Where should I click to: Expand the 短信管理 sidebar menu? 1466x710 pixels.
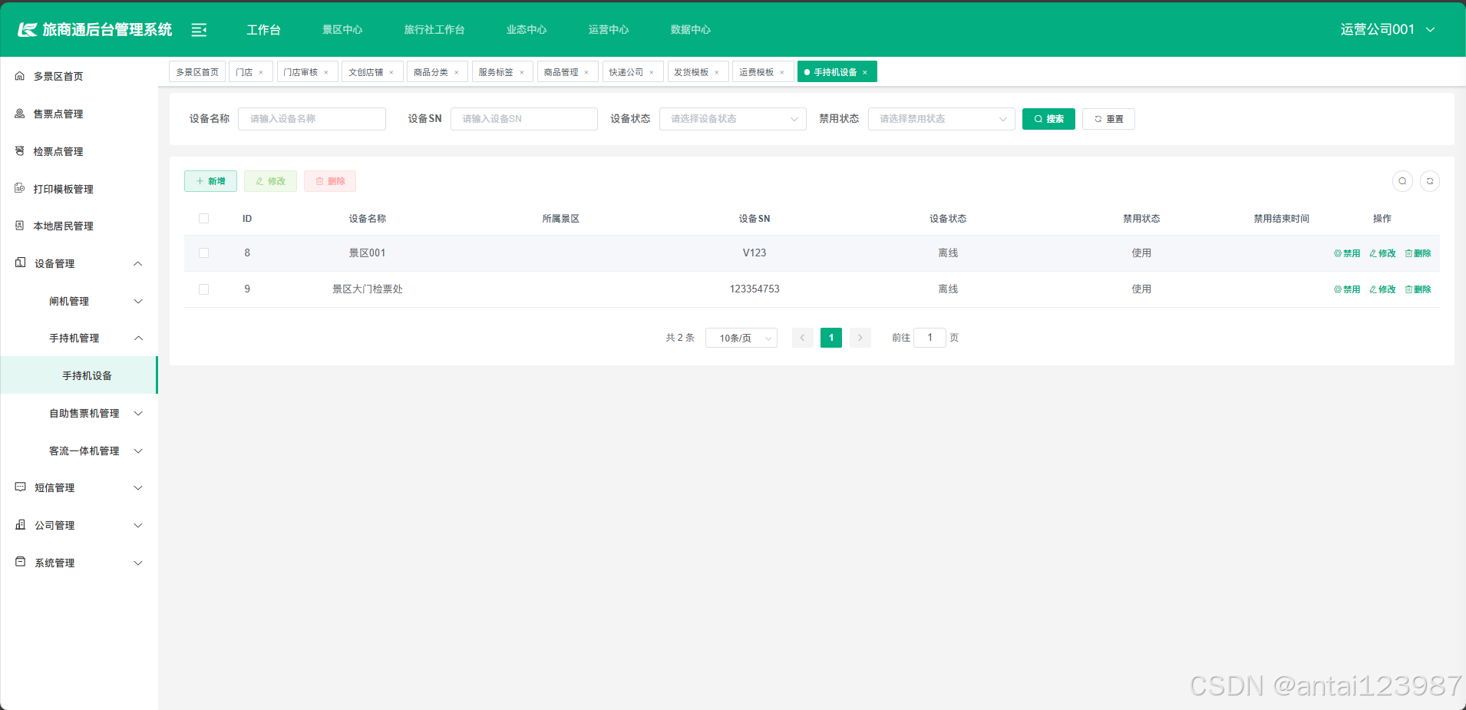(x=79, y=487)
